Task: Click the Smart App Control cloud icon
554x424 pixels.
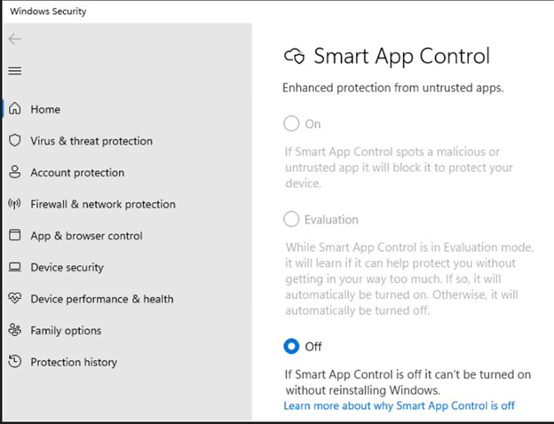Action: pos(294,58)
